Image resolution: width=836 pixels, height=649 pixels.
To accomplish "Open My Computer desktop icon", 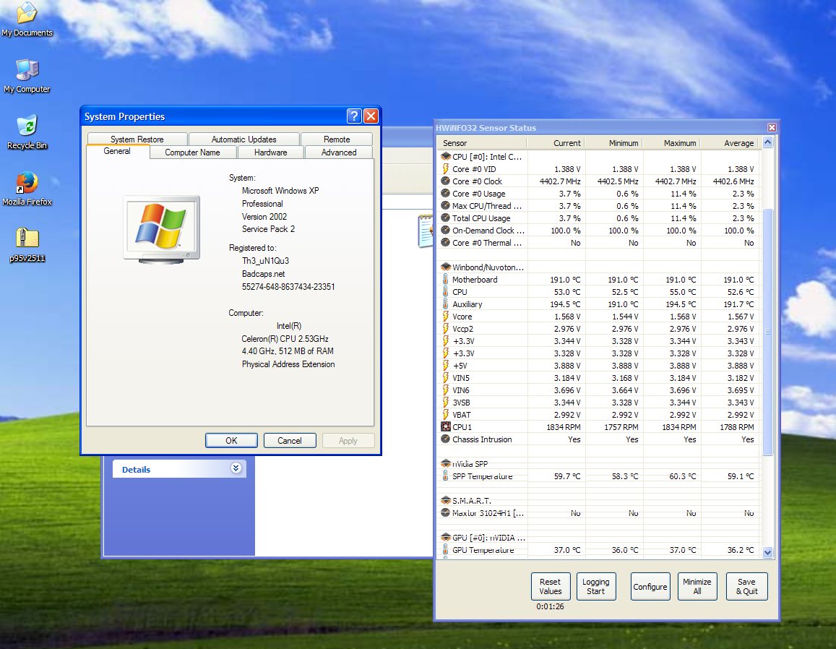I will 27,70.
